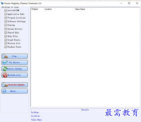Toggle the History List checkbox
141x122 pixels.
click(6, 43)
